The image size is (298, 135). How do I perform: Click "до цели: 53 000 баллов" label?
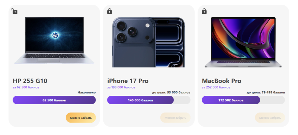point(171,93)
